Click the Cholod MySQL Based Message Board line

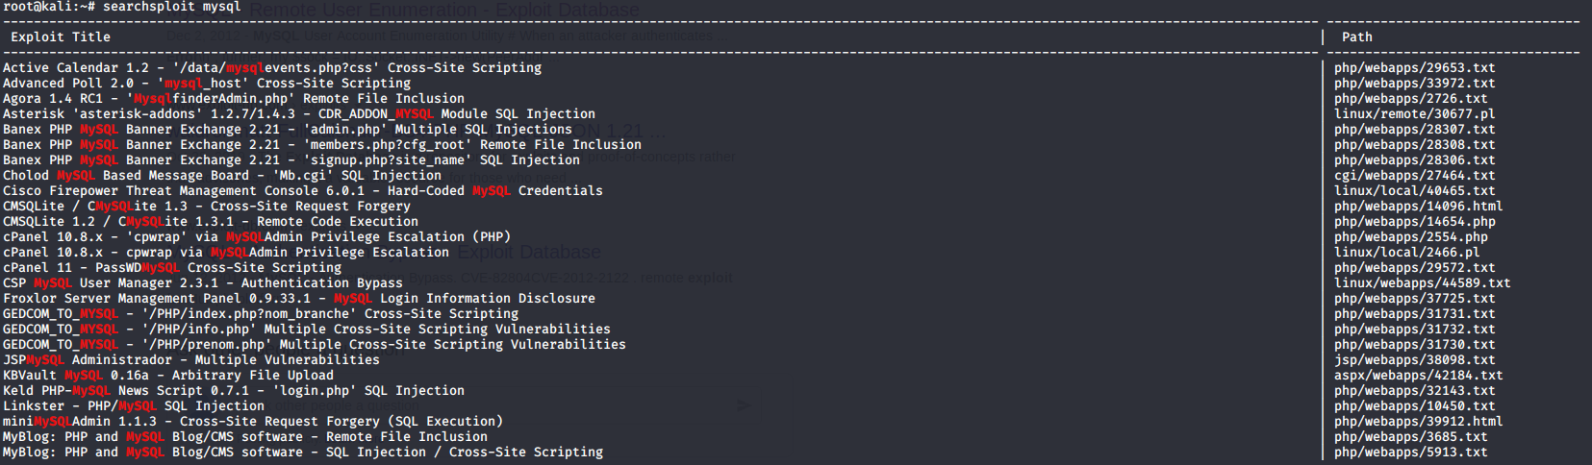tap(222, 176)
